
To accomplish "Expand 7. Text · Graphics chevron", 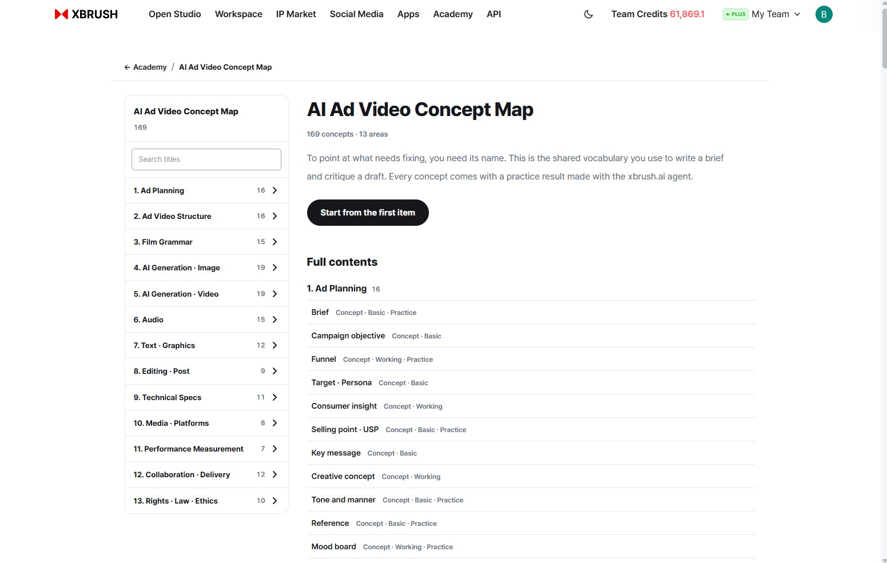I will pos(275,345).
